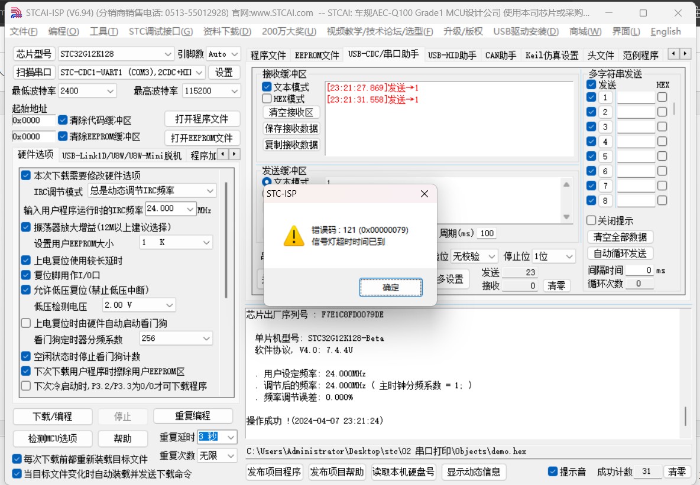
Task: Click the 下载/编程 button
Action: tap(52, 416)
